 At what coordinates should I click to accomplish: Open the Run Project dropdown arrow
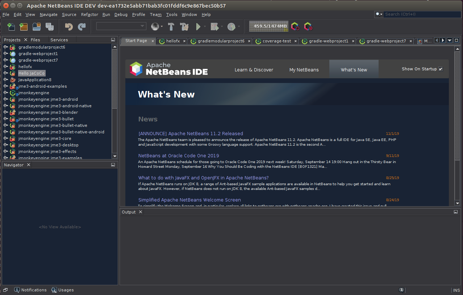click(x=205, y=26)
